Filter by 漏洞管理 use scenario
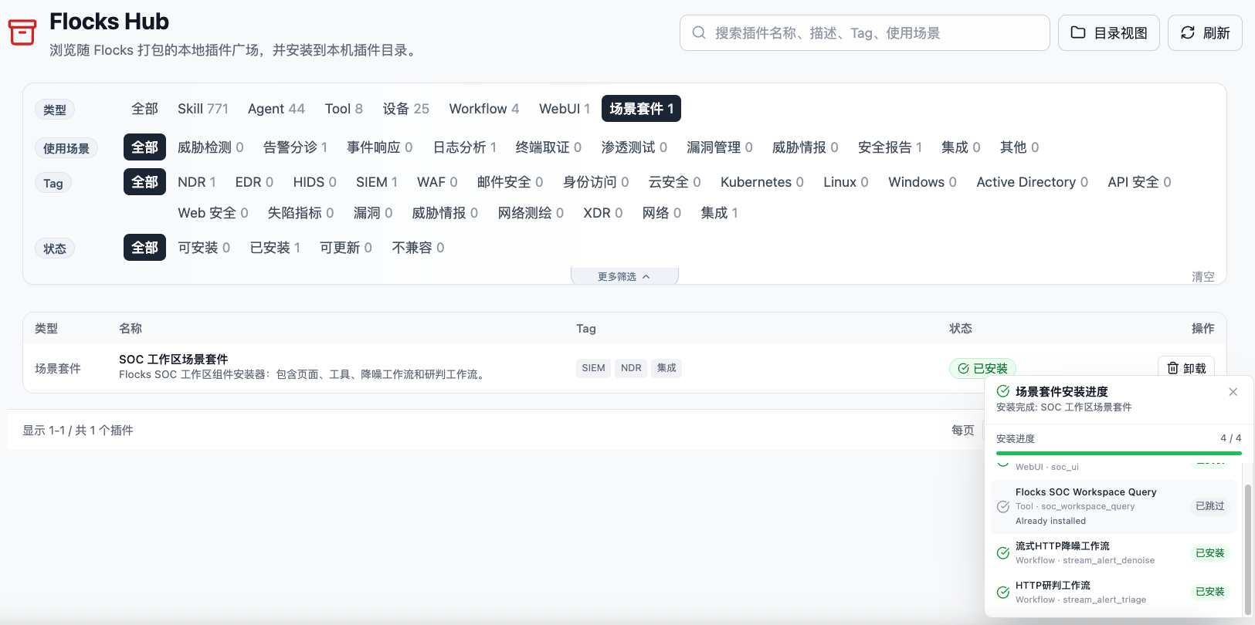 click(x=720, y=147)
